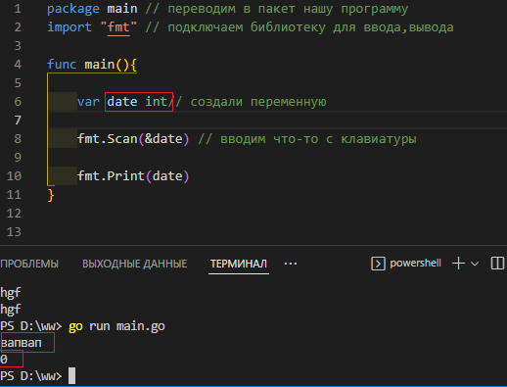Open the powershell terminal profile icon
This screenshot has width=507, height=387.
378,264
